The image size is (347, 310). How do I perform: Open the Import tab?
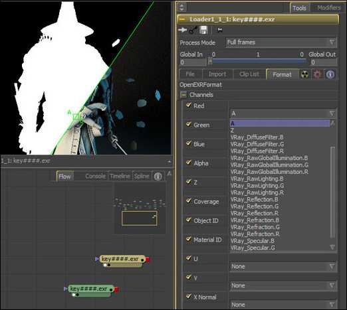(x=217, y=74)
